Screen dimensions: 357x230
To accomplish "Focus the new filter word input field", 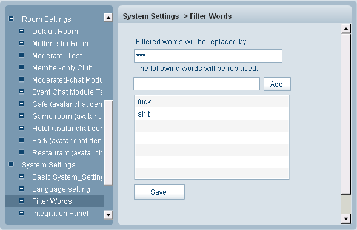I will [x=197, y=84].
